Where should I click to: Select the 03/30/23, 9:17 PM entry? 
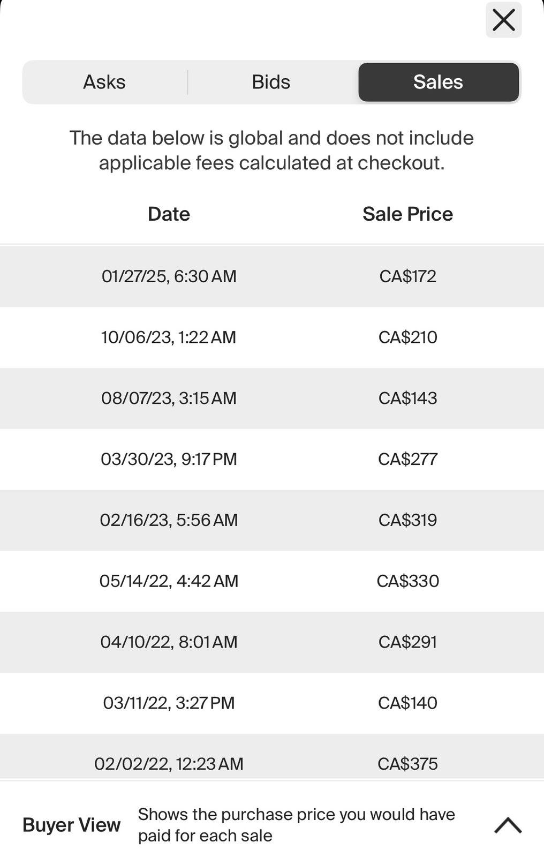tap(169, 459)
